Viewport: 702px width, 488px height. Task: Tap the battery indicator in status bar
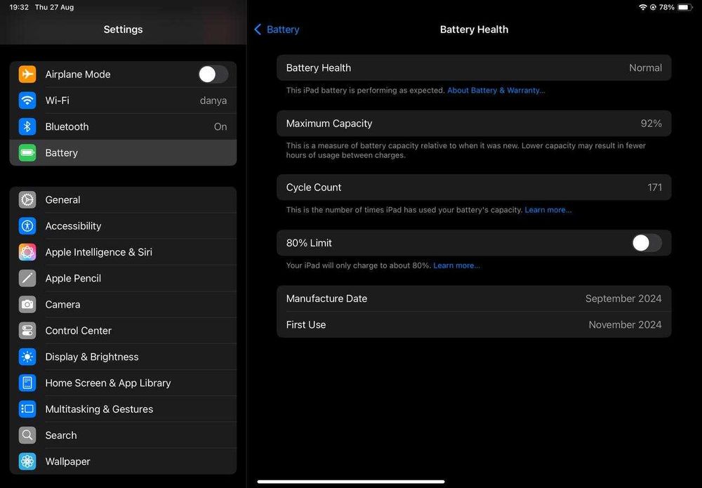[684, 7]
